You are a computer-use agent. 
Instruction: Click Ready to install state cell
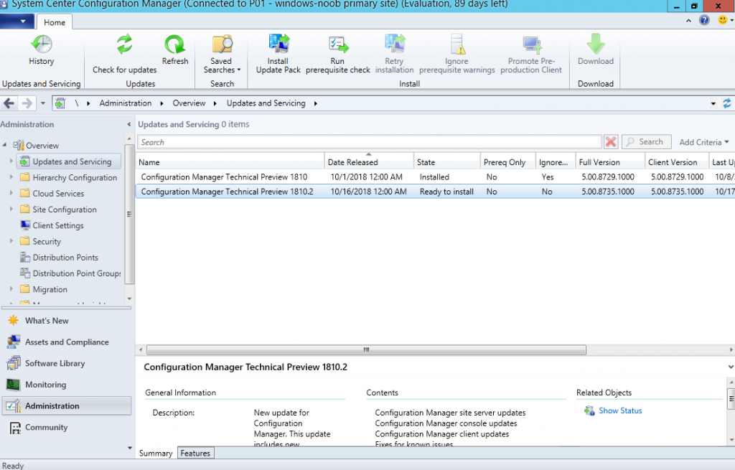[446, 192]
